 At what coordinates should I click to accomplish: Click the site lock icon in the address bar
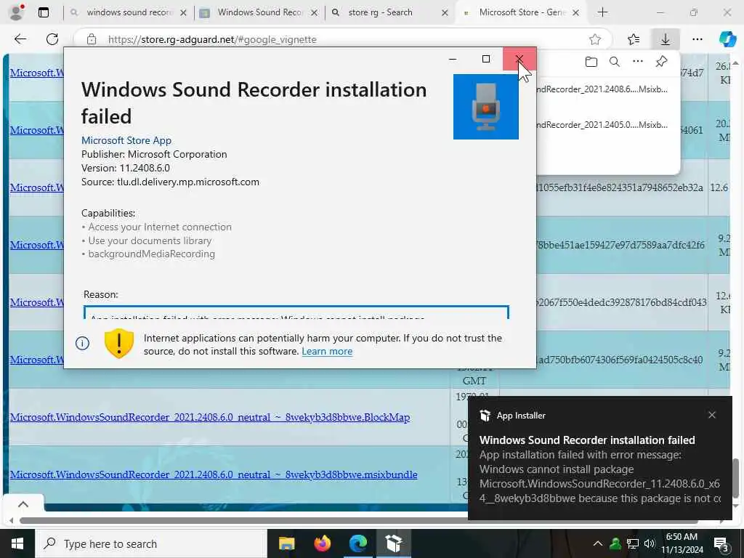pyautogui.click(x=92, y=39)
